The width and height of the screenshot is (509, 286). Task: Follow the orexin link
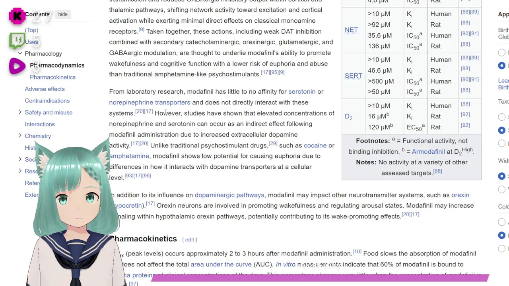click(x=460, y=195)
